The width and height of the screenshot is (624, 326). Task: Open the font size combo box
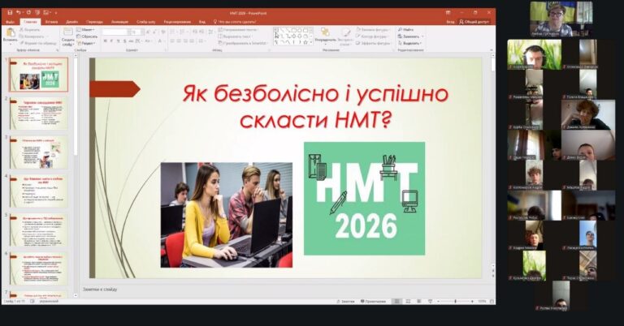pos(136,32)
